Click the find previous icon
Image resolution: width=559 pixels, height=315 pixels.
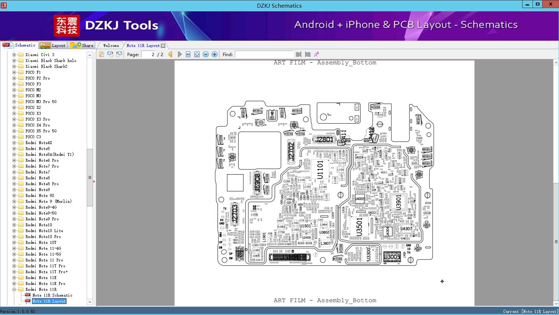coord(298,54)
